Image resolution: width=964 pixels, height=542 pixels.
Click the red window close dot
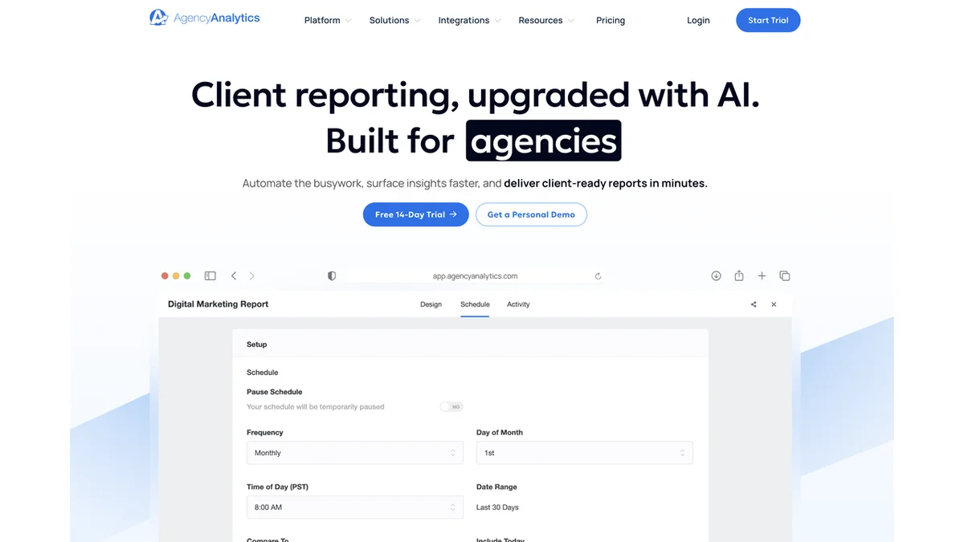pos(165,275)
